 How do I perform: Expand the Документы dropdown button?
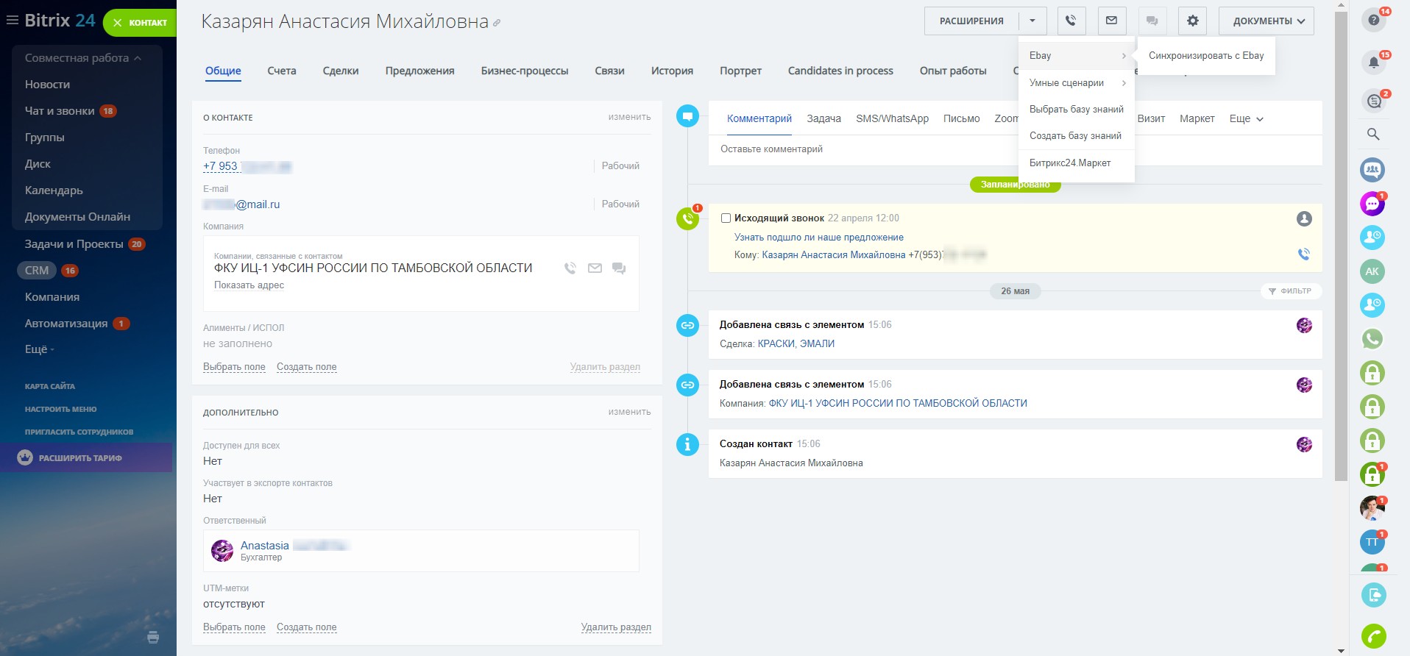(x=1266, y=21)
